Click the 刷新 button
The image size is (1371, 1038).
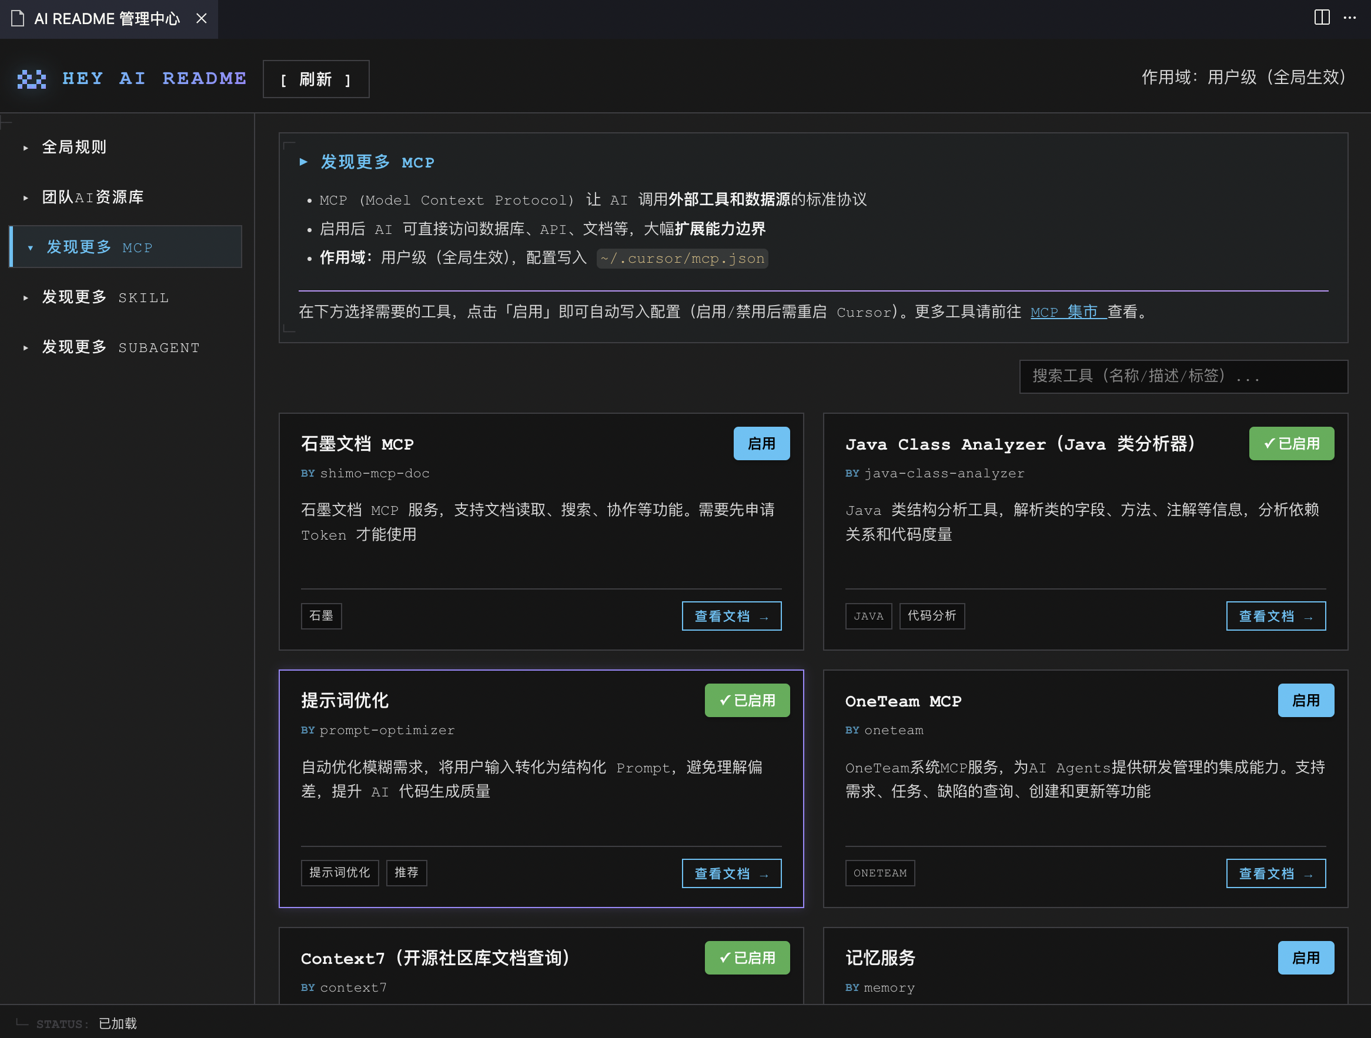coord(316,79)
